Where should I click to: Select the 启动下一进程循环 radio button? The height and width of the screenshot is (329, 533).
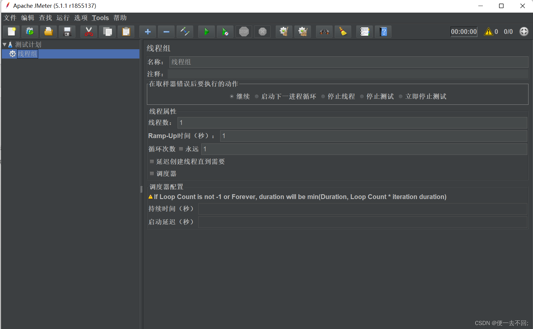pos(257,96)
